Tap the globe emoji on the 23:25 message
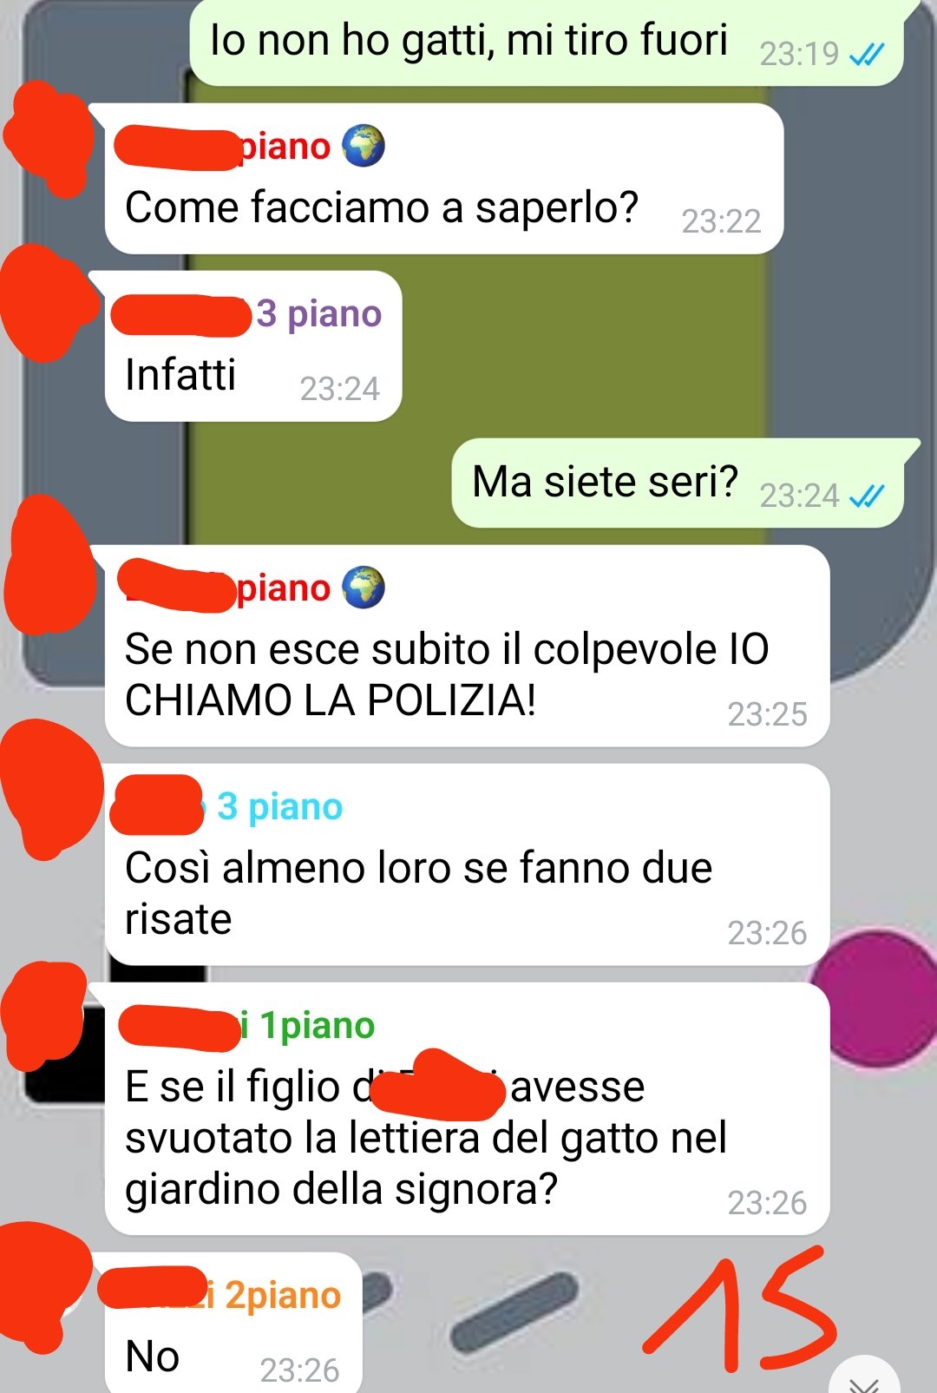This screenshot has height=1393, width=937. 363,588
